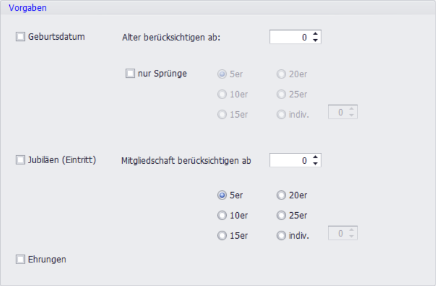436x286 pixels.
Task: Choose the 25er radio under Jubiläen
Action: tap(281, 216)
